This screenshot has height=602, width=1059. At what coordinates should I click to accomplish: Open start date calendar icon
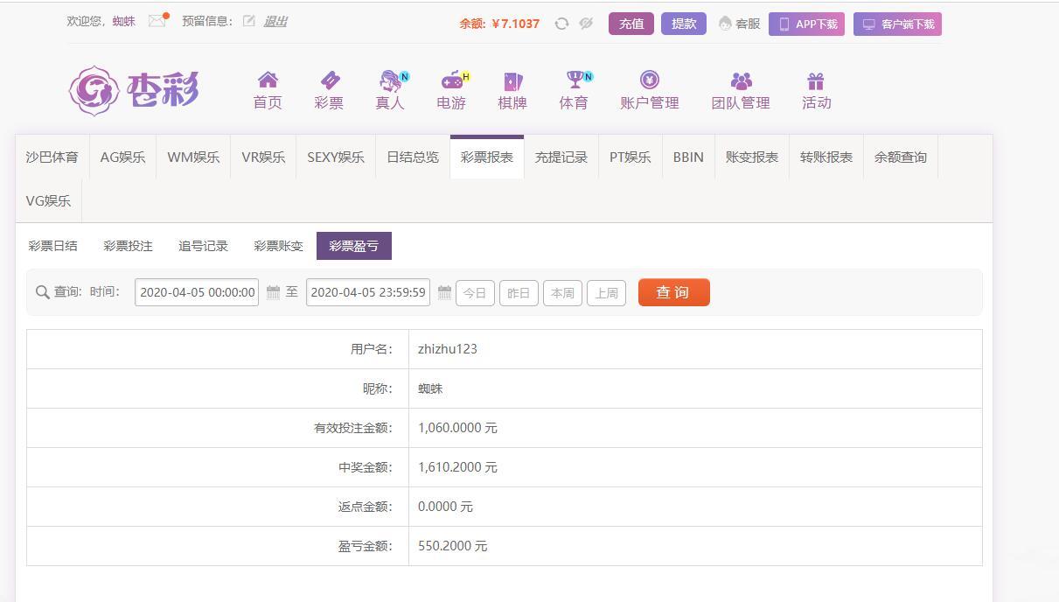click(273, 292)
